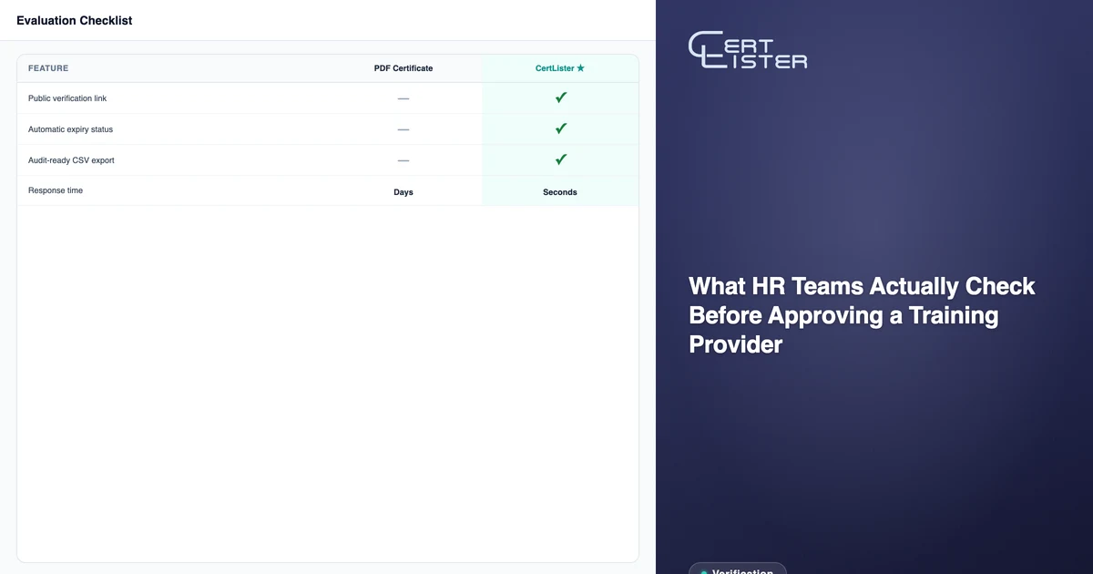
Task: Click the FEATURE column header
Action: point(48,68)
